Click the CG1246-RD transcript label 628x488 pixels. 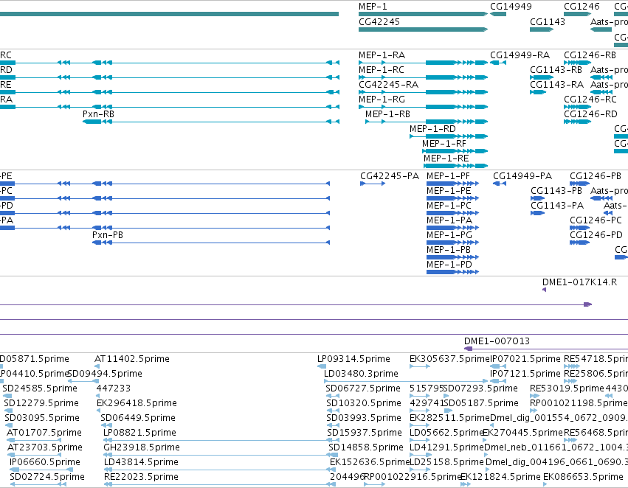(x=590, y=114)
